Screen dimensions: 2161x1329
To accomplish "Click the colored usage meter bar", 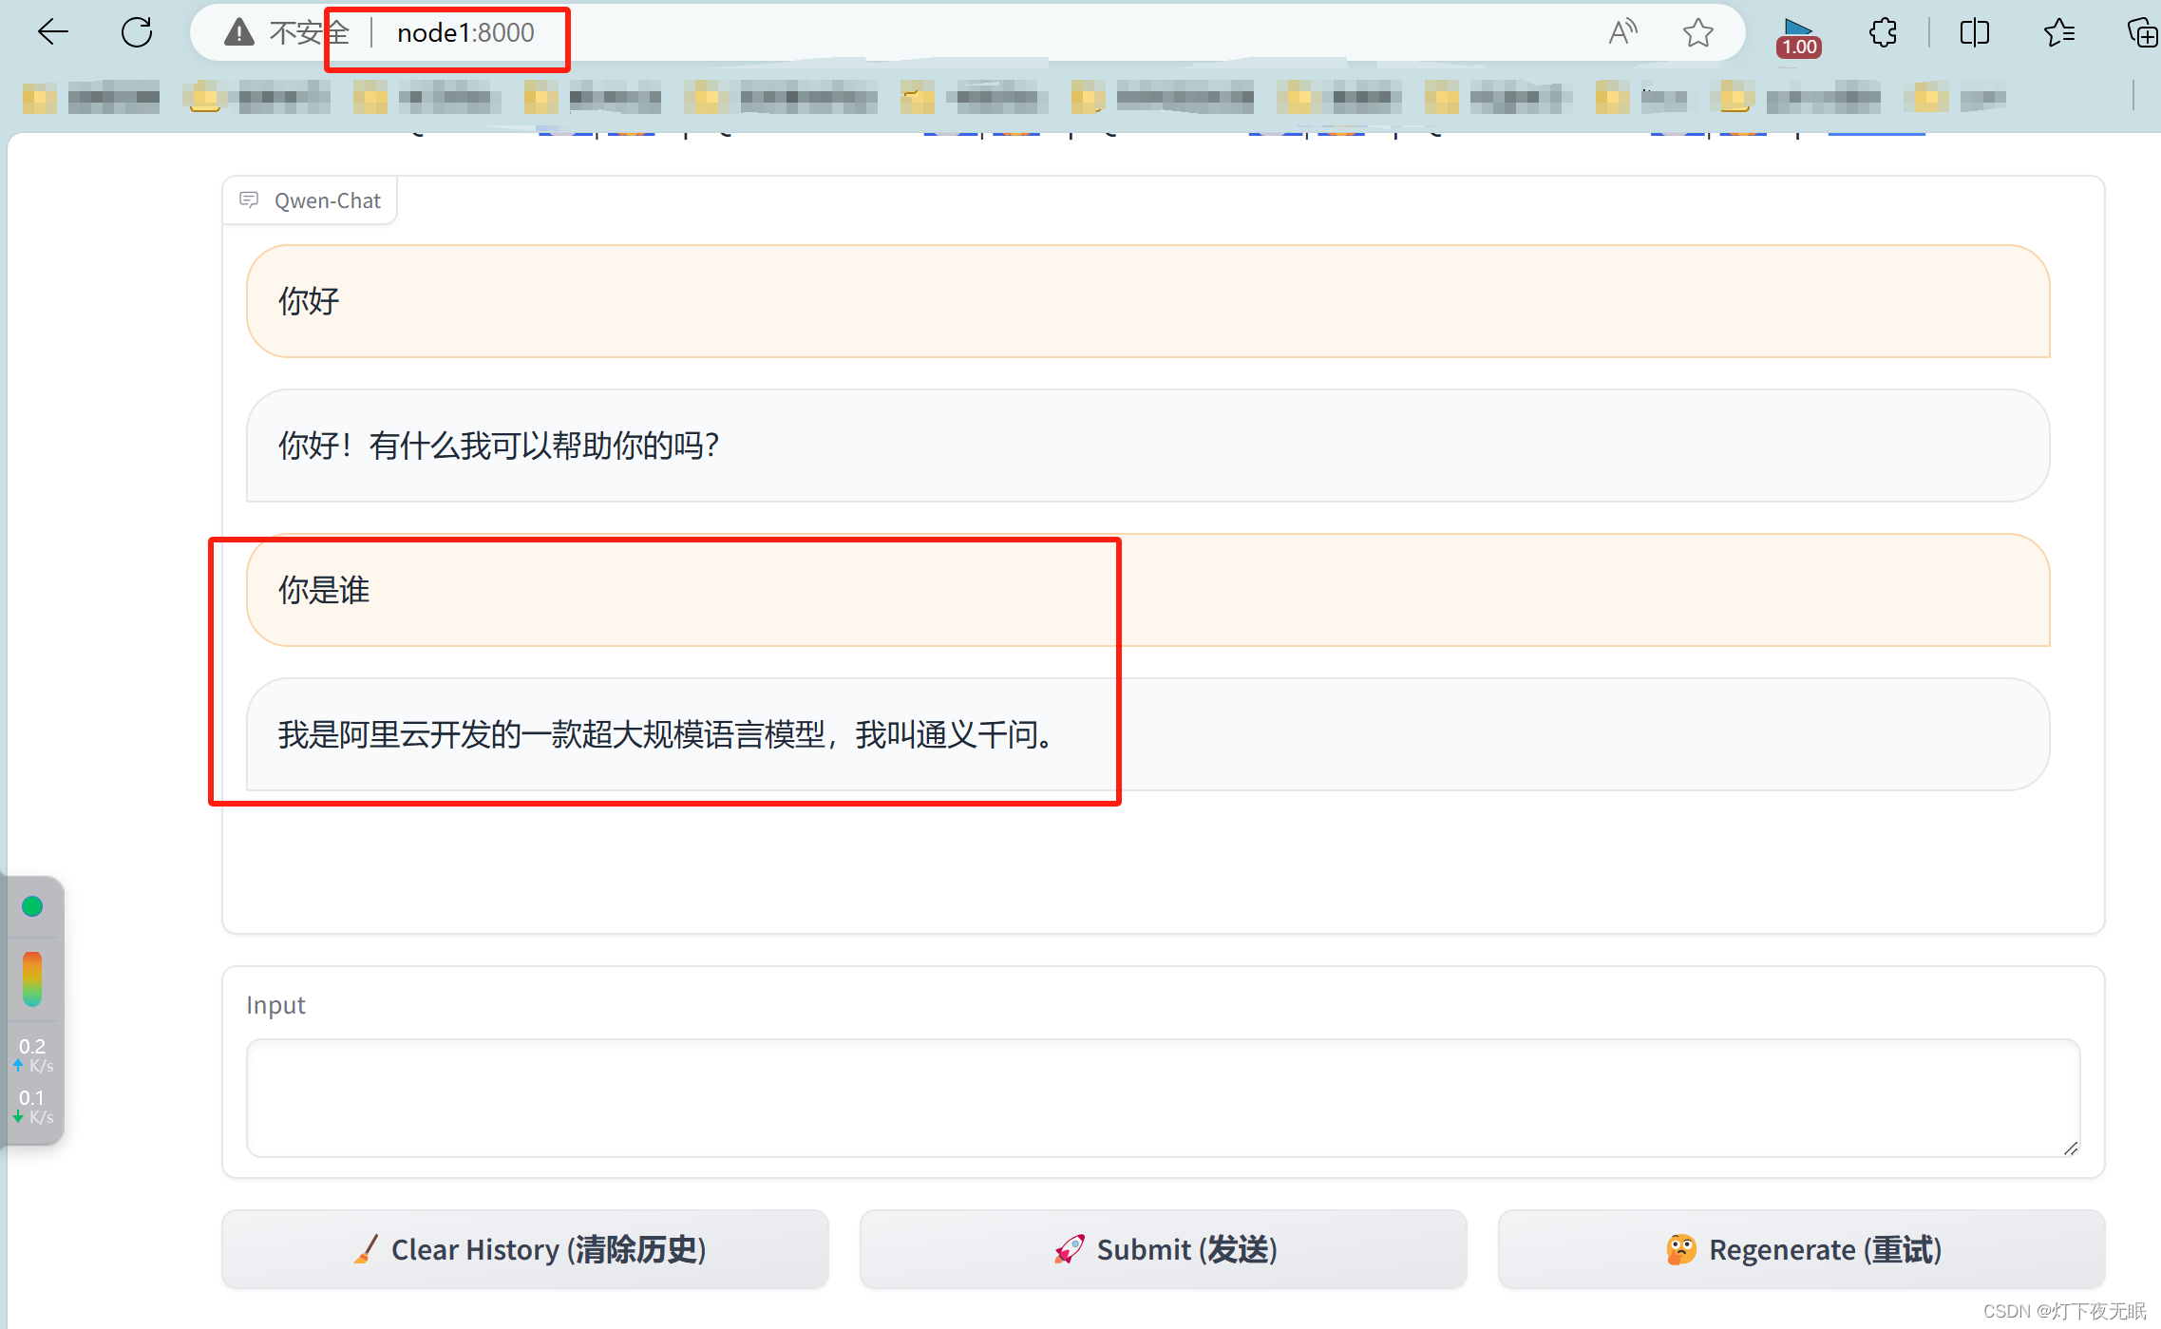I will pyautogui.click(x=32, y=979).
